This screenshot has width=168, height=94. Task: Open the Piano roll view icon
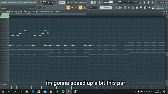[121, 8]
